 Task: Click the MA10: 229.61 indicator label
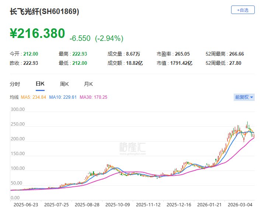click(63, 97)
